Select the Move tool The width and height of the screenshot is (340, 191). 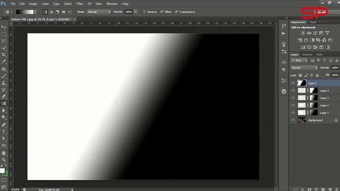4,27
